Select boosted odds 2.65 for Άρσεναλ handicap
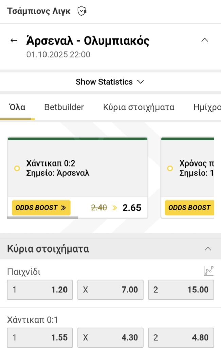This screenshot has height=348, width=221. (x=132, y=208)
